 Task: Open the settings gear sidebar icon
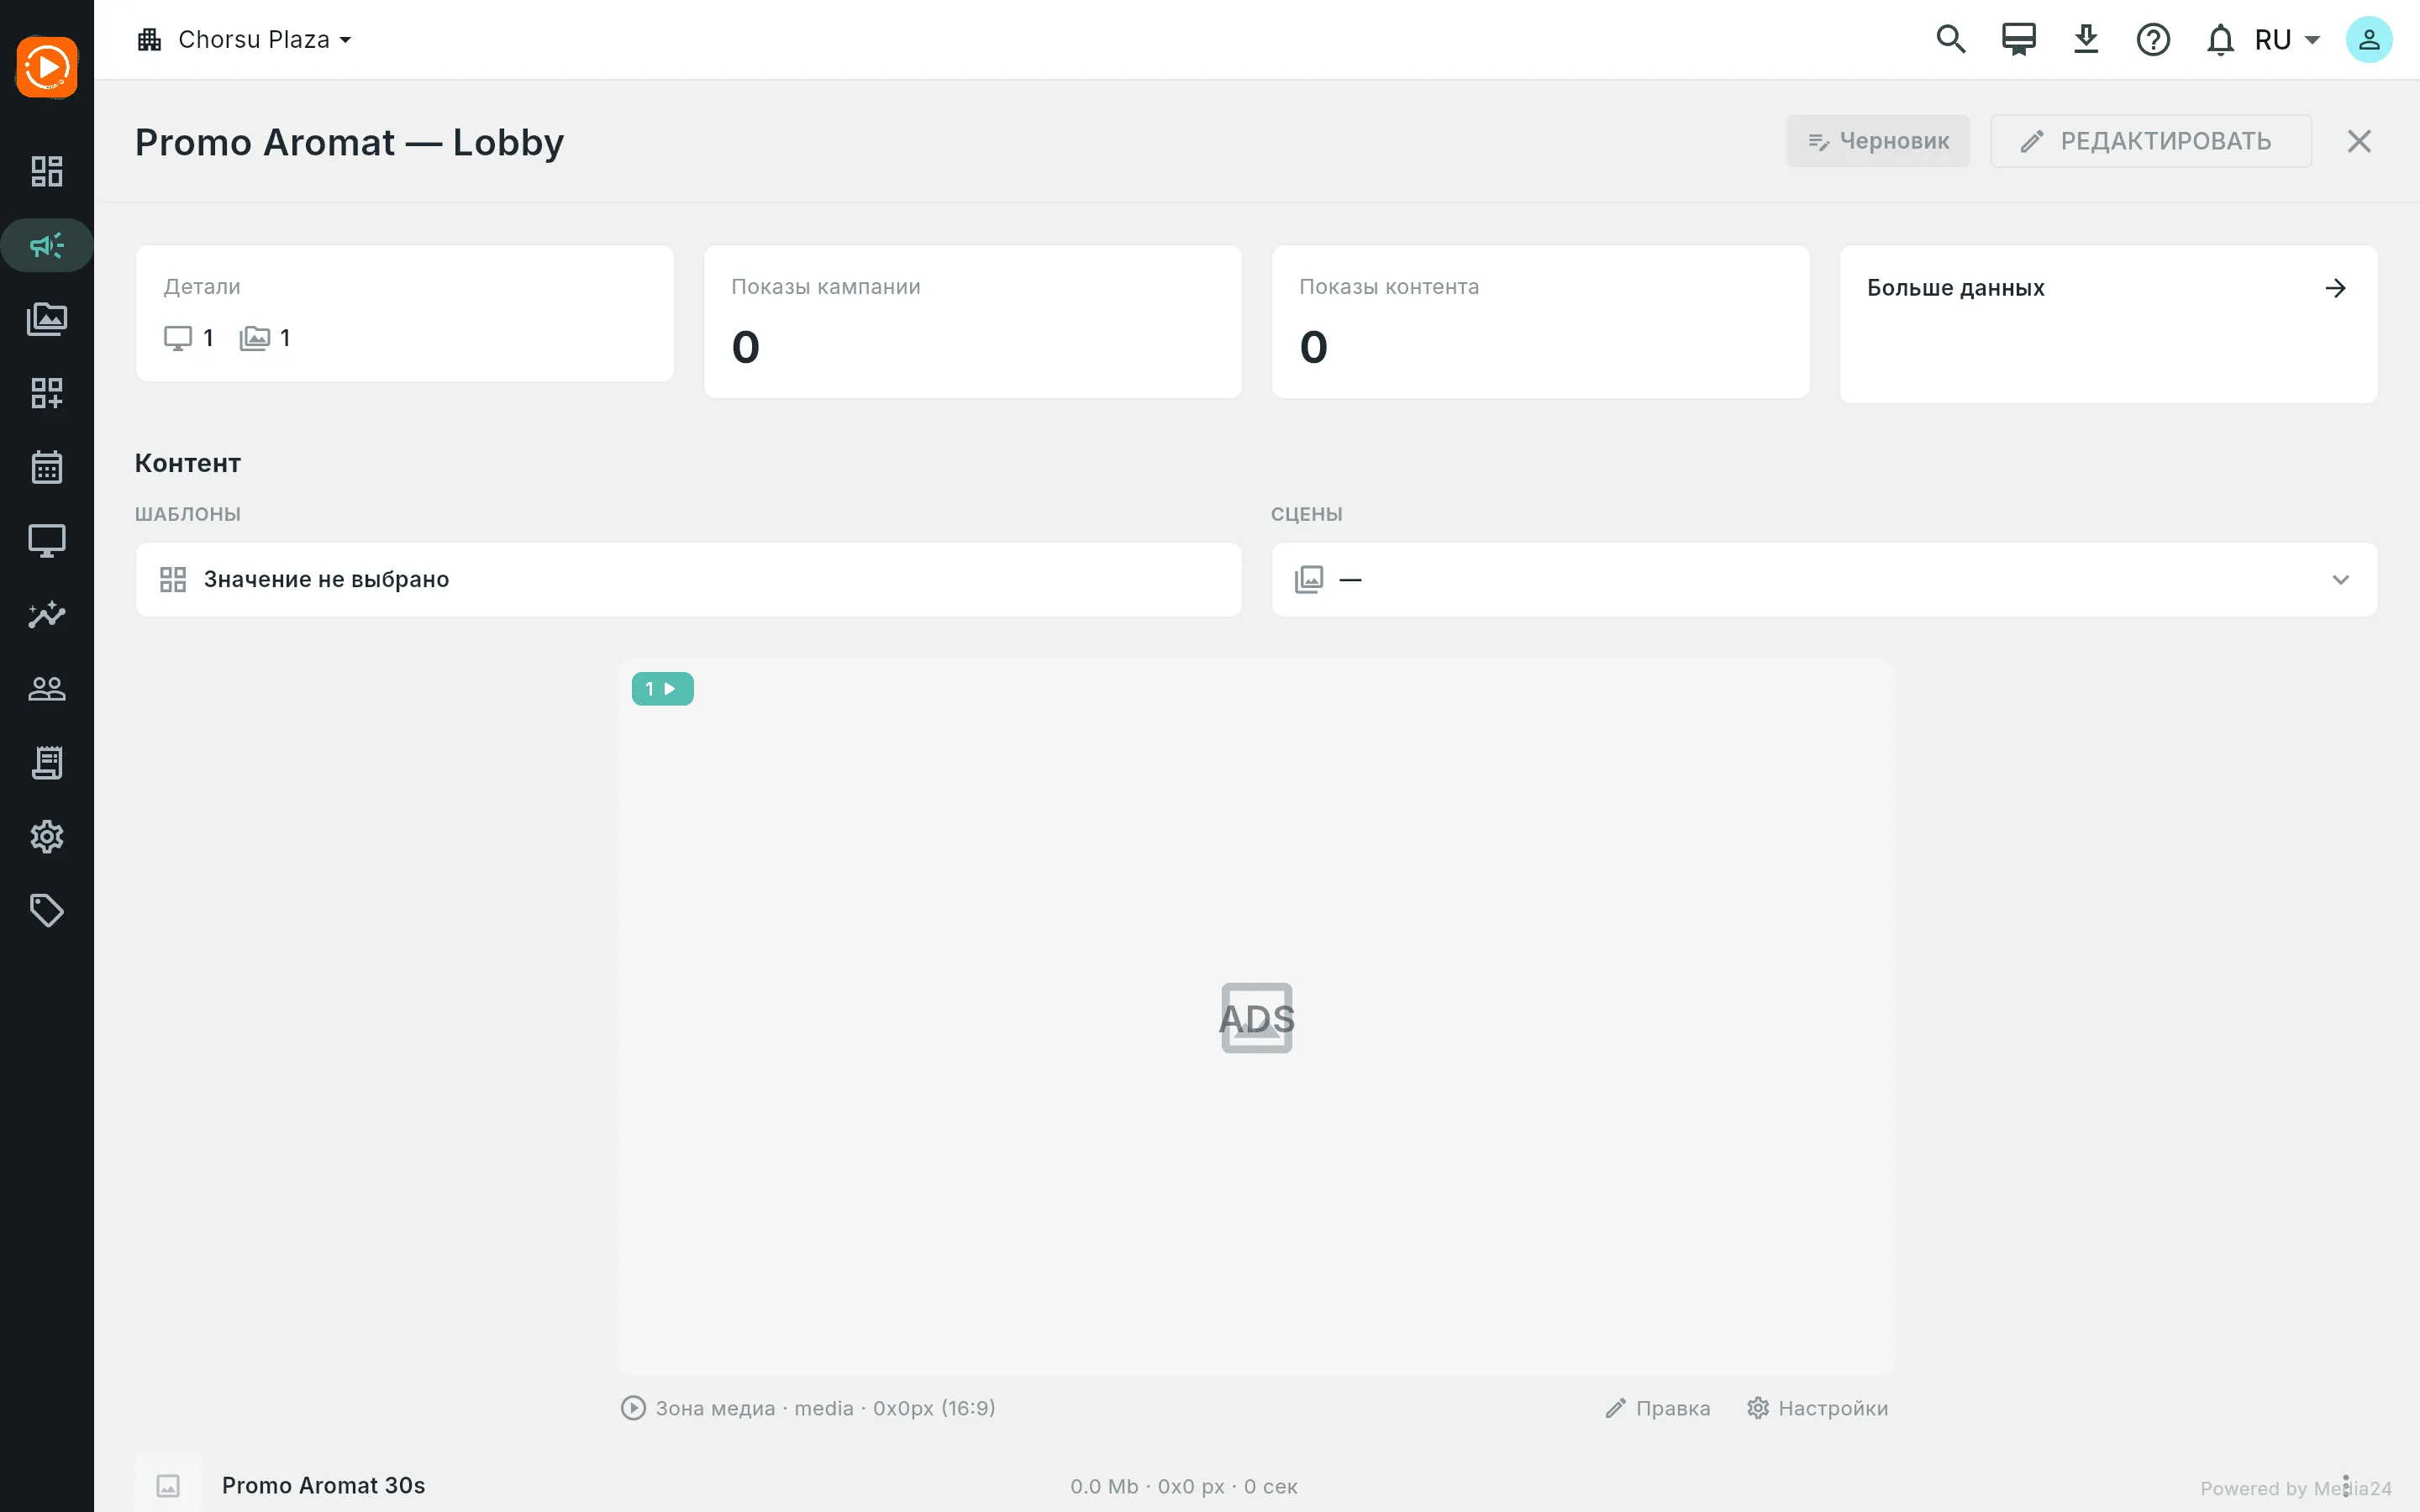click(47, 836)
